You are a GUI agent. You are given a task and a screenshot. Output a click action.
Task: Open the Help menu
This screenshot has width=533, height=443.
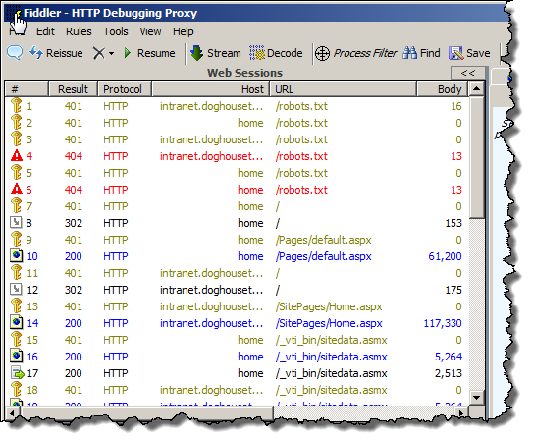(x=184, y=31)
